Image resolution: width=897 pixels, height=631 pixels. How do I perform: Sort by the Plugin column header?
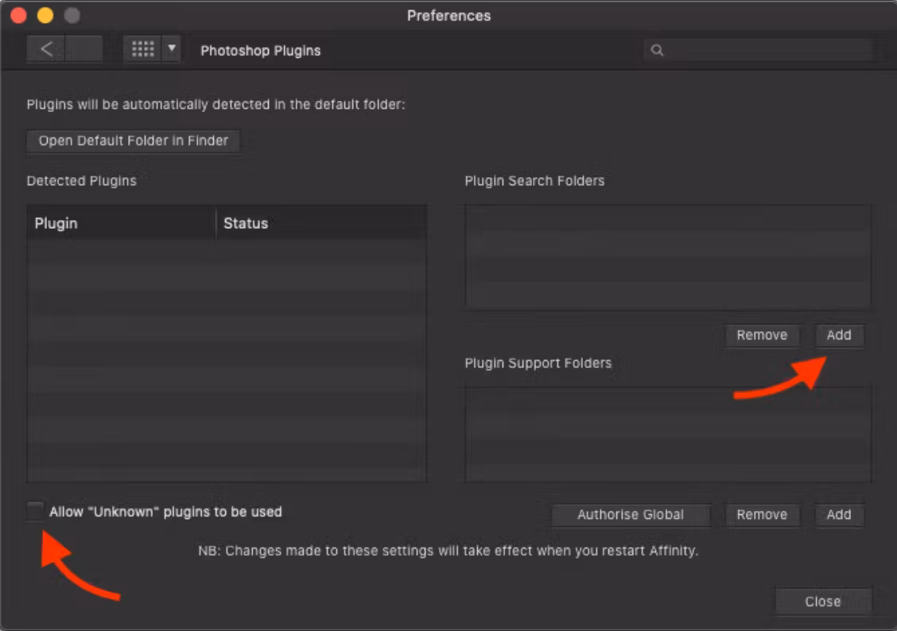tap(122, 223)
